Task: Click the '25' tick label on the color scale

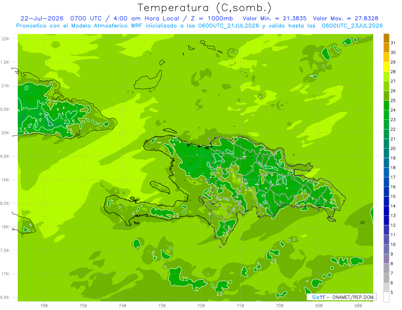Action: coord(393,100)
